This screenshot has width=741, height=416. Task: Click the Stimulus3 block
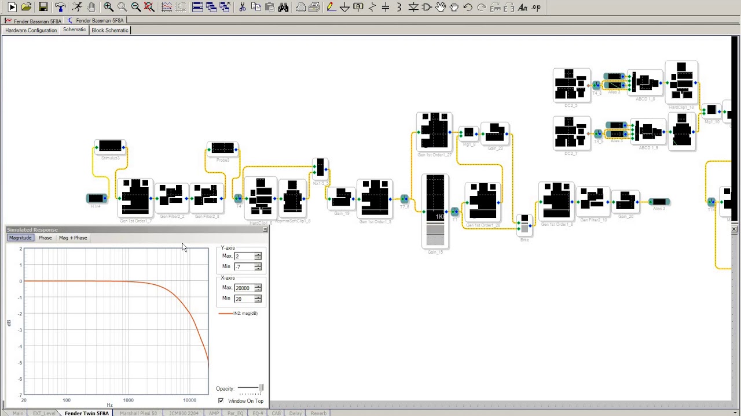(110, 146)
